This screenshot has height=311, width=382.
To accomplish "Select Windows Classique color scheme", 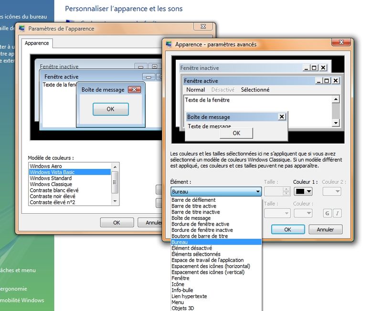I will [70, 184].
